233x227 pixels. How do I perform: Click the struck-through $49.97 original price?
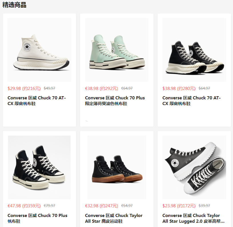[x=49, y=88]
